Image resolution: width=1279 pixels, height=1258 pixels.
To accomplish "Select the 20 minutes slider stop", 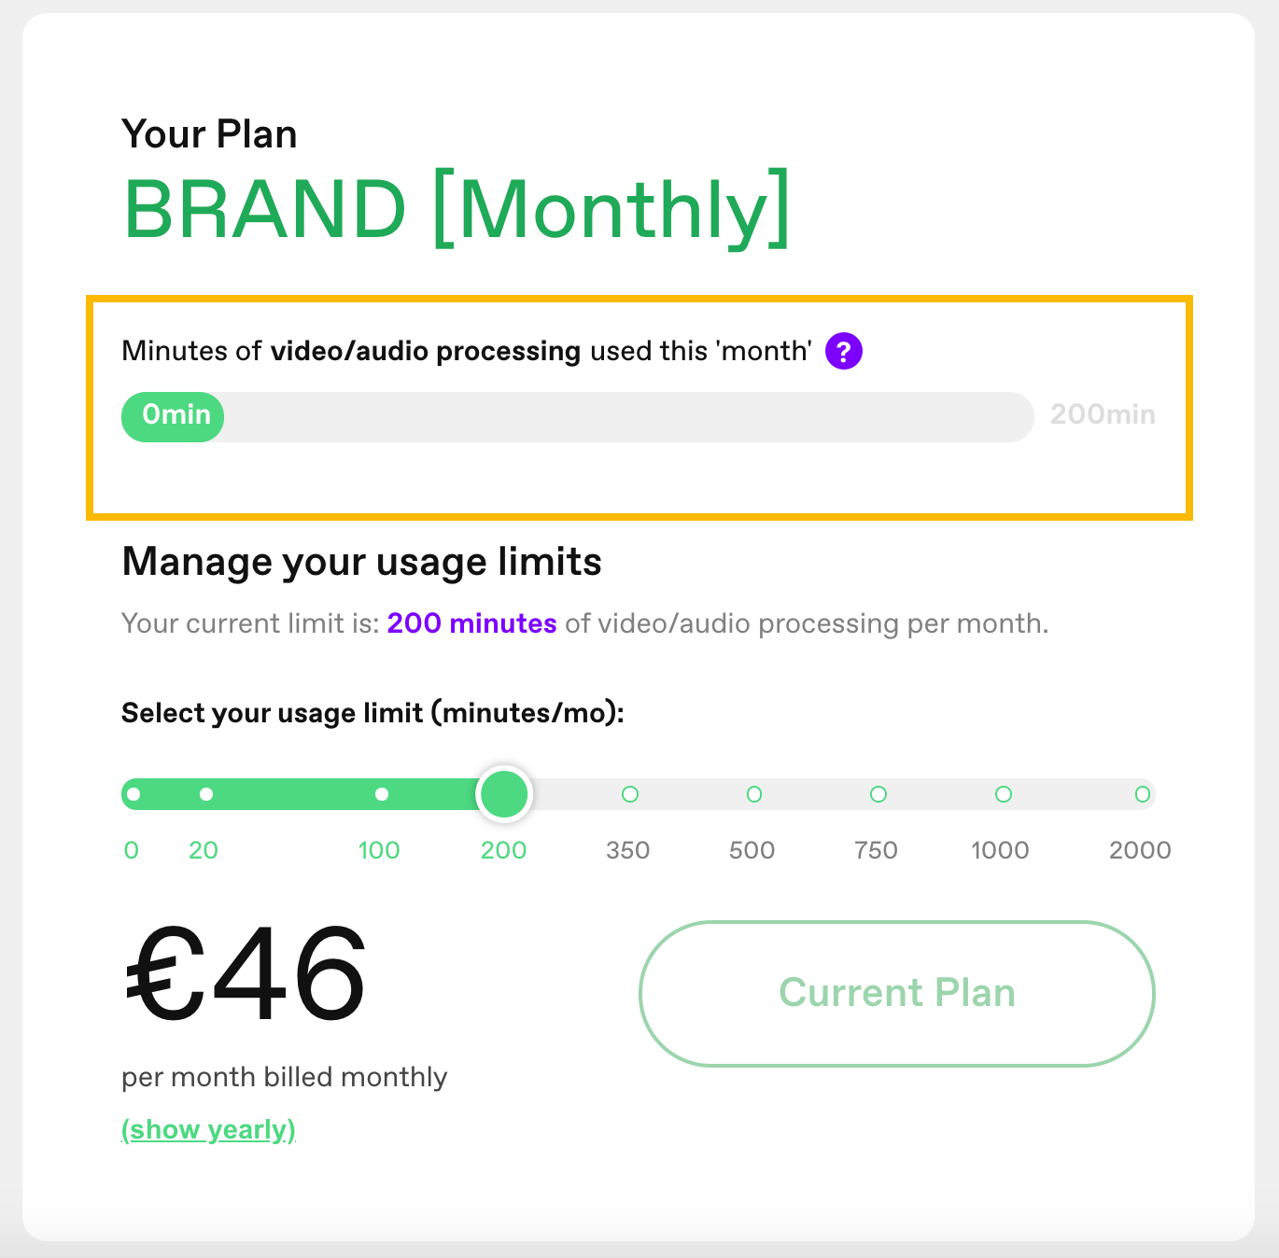I will pyautogui.click(x=206, y=794).
